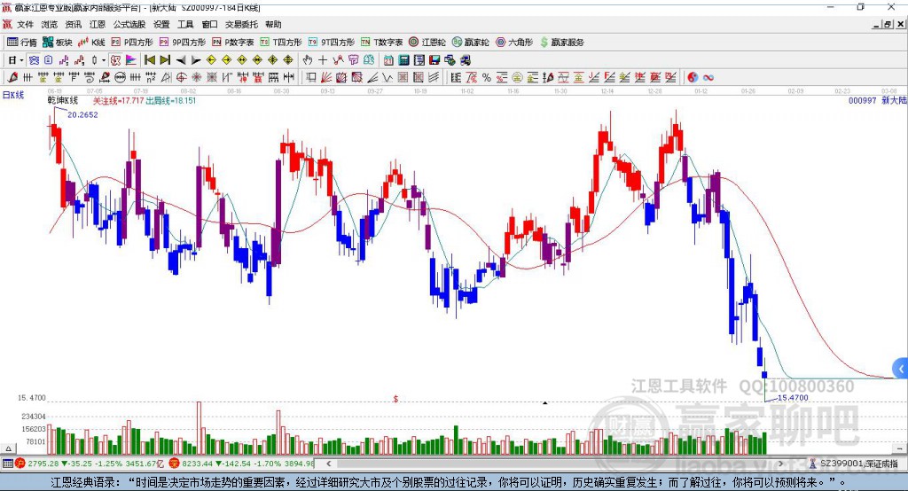Open the 设置 menu
The image size is (908, 491).
click(x=161, y=24)
